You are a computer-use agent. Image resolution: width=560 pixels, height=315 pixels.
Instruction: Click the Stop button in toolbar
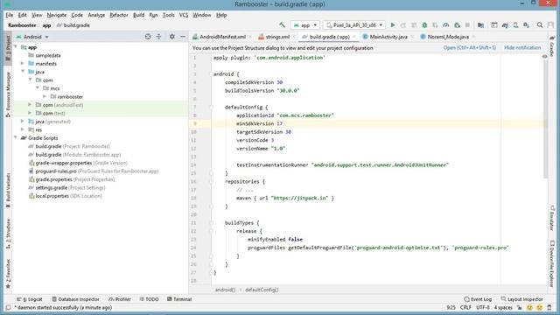click(467, 25)
